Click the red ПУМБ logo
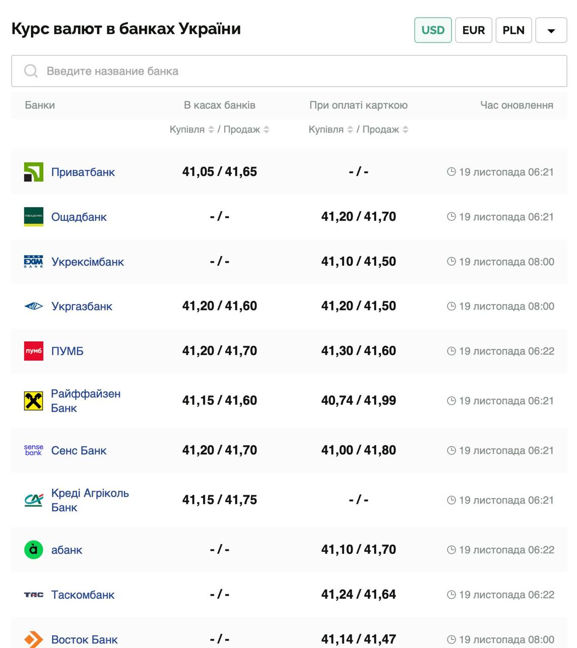This screenshot has height=648, width=577. coord(33,351)
